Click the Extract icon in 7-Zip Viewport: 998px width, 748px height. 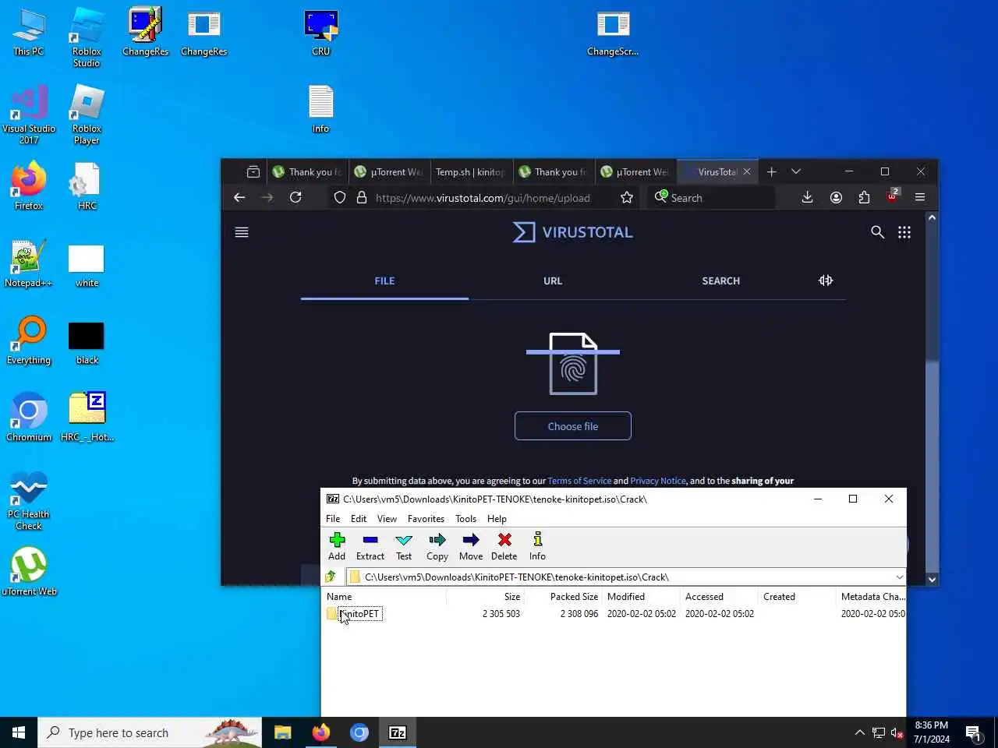click(370, 546)
